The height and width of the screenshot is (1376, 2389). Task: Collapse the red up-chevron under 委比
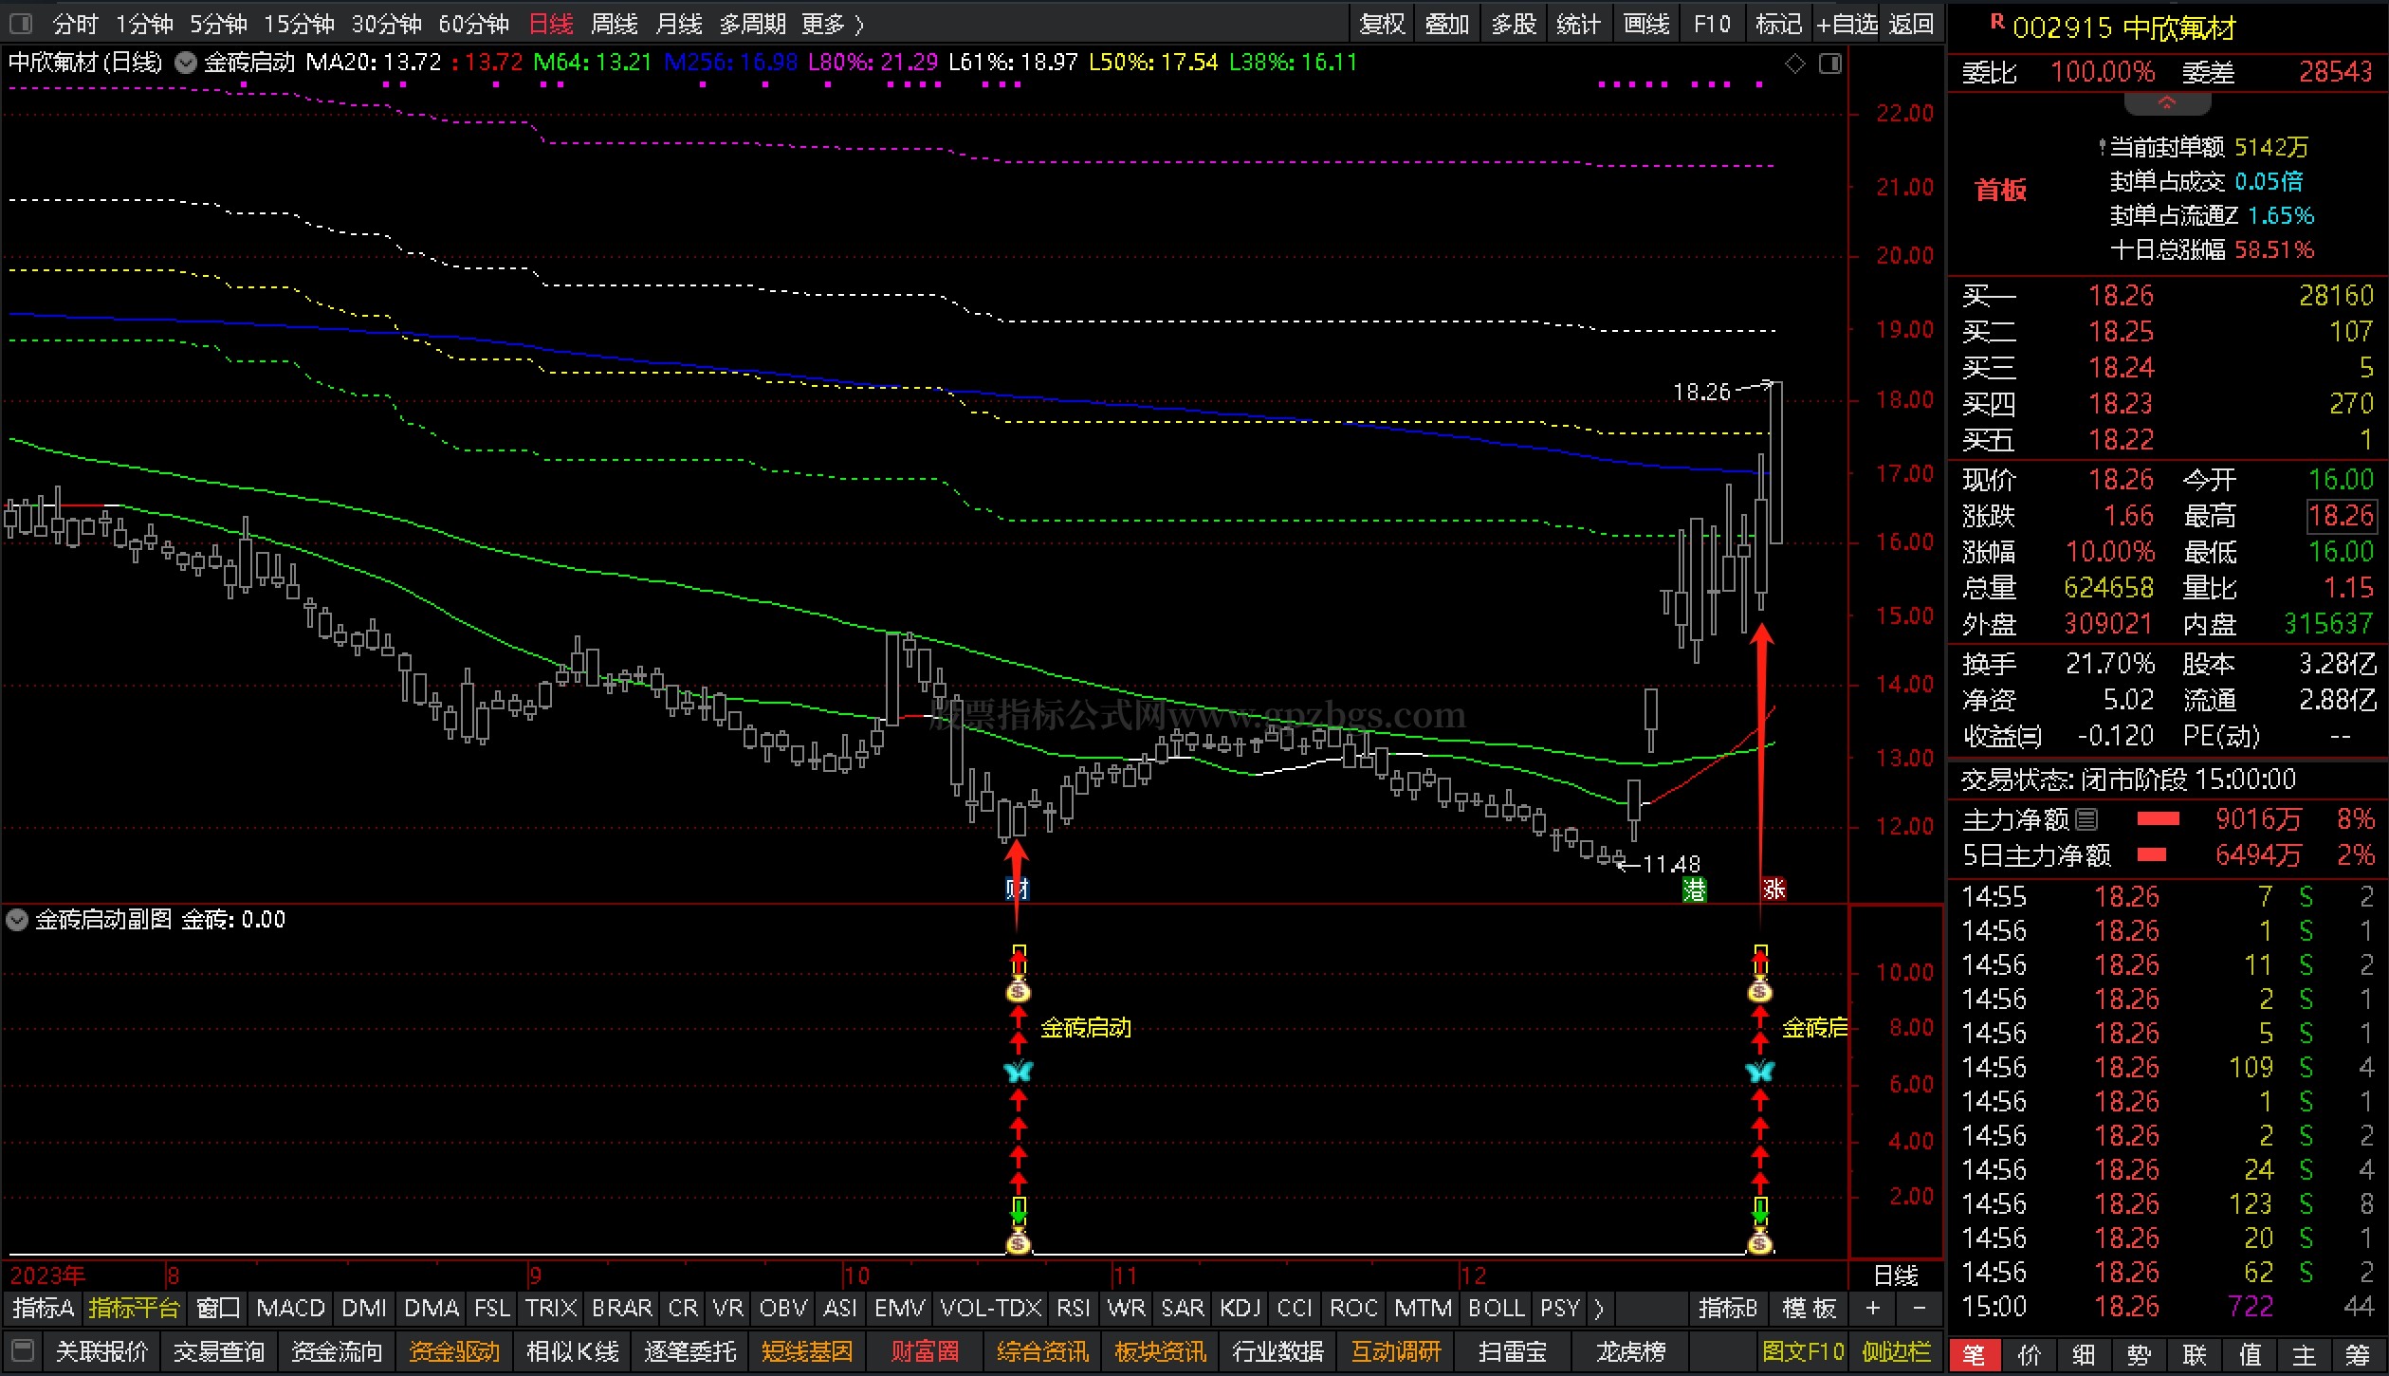click(x=2166, y=102)
